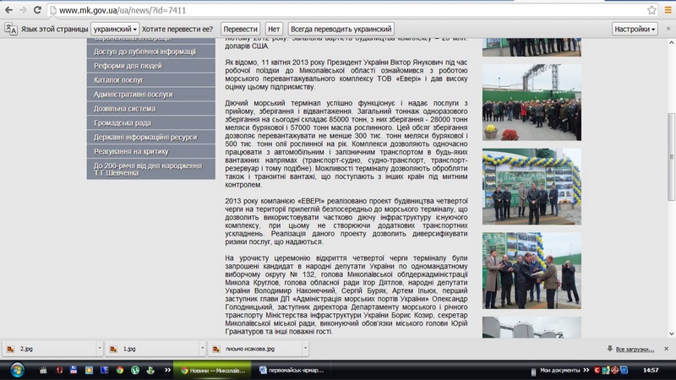Viewport: 676px width, 380px height.
Task: Open the Windows Start menu
Action: [16, 370]
